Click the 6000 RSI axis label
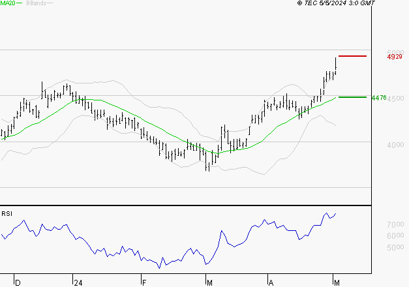The height and width of the screenshot is (287, 409). tap(395, 235)
